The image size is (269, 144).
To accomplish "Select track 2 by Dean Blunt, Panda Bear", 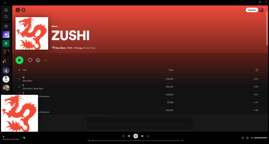I will (x=140, y=87).
